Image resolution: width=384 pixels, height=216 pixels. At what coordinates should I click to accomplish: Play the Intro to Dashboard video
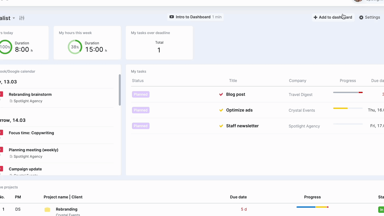(x=195, y=17)
